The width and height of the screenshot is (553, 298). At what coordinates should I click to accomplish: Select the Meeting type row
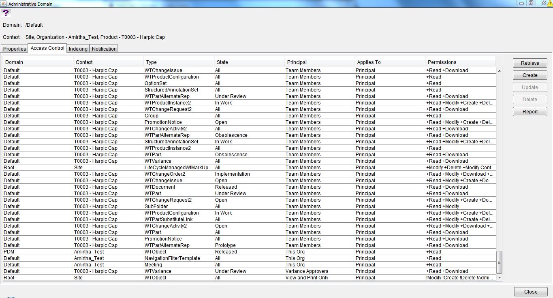tap(250, 265)
